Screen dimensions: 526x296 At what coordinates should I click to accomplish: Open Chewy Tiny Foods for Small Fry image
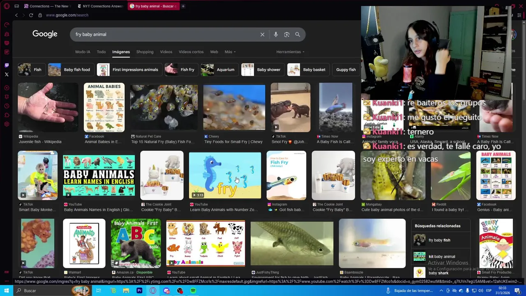(234, 107)
